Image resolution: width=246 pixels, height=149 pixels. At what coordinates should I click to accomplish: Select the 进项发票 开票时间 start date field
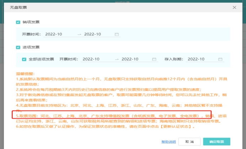[x=93, y=59]
